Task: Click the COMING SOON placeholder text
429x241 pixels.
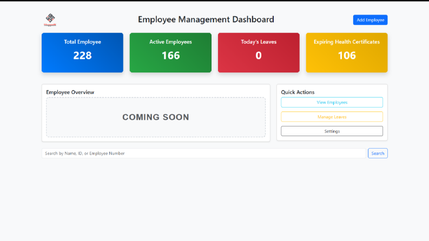Action: coord(156,117)
